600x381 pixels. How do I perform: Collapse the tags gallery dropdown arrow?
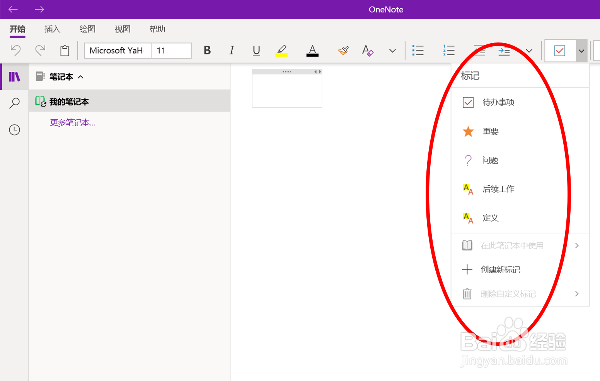click(x=581, y=51)
